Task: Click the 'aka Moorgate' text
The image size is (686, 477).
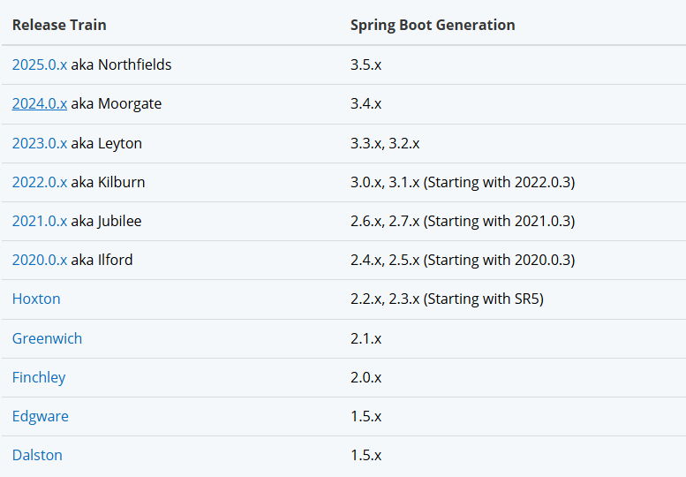Action: [117, 103]
